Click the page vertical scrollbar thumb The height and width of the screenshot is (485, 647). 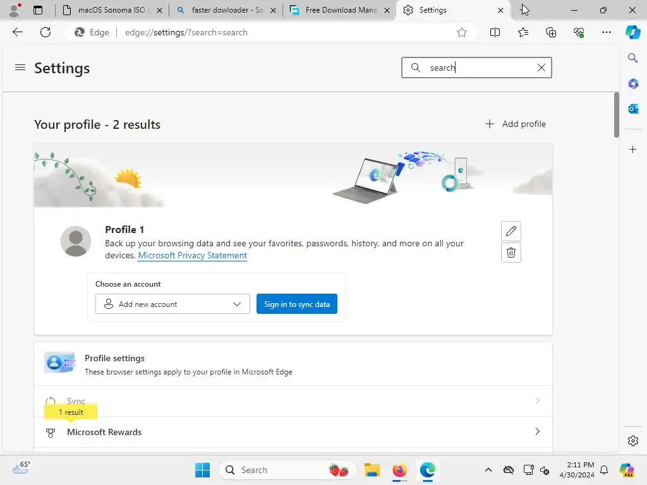coord(617,115)
